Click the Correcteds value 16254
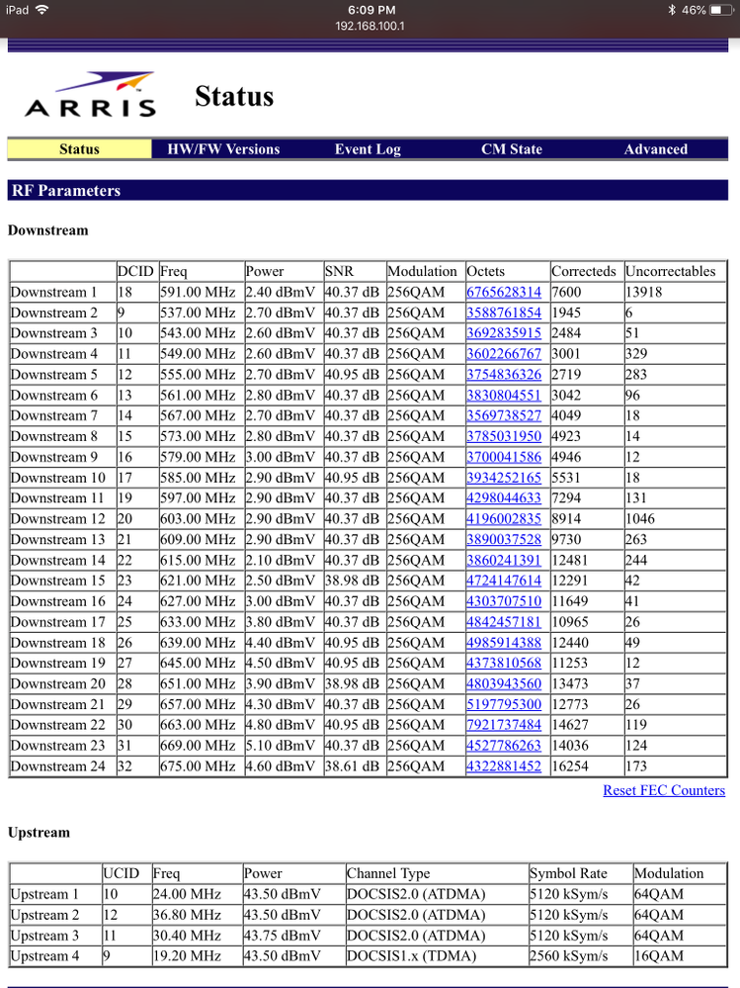740x988 pixels. pos(570,766)
